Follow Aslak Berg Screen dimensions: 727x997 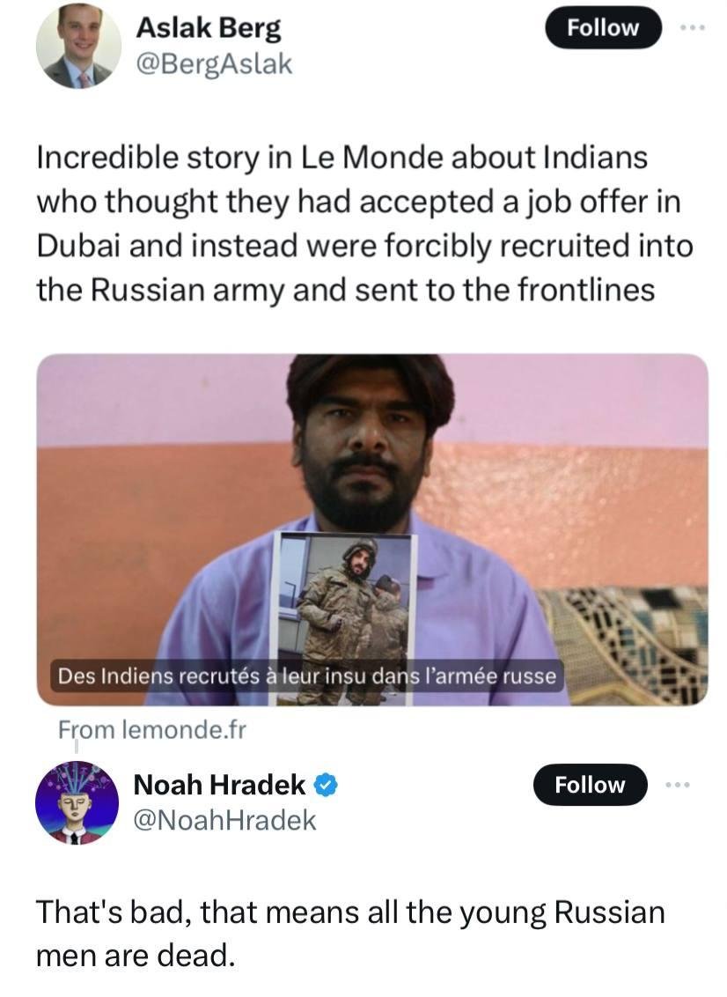(x=603, y=27)
